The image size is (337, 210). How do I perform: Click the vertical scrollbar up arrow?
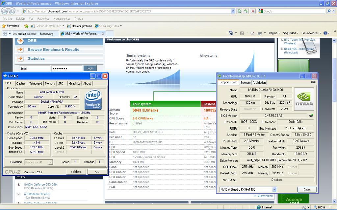pos(334,40)
